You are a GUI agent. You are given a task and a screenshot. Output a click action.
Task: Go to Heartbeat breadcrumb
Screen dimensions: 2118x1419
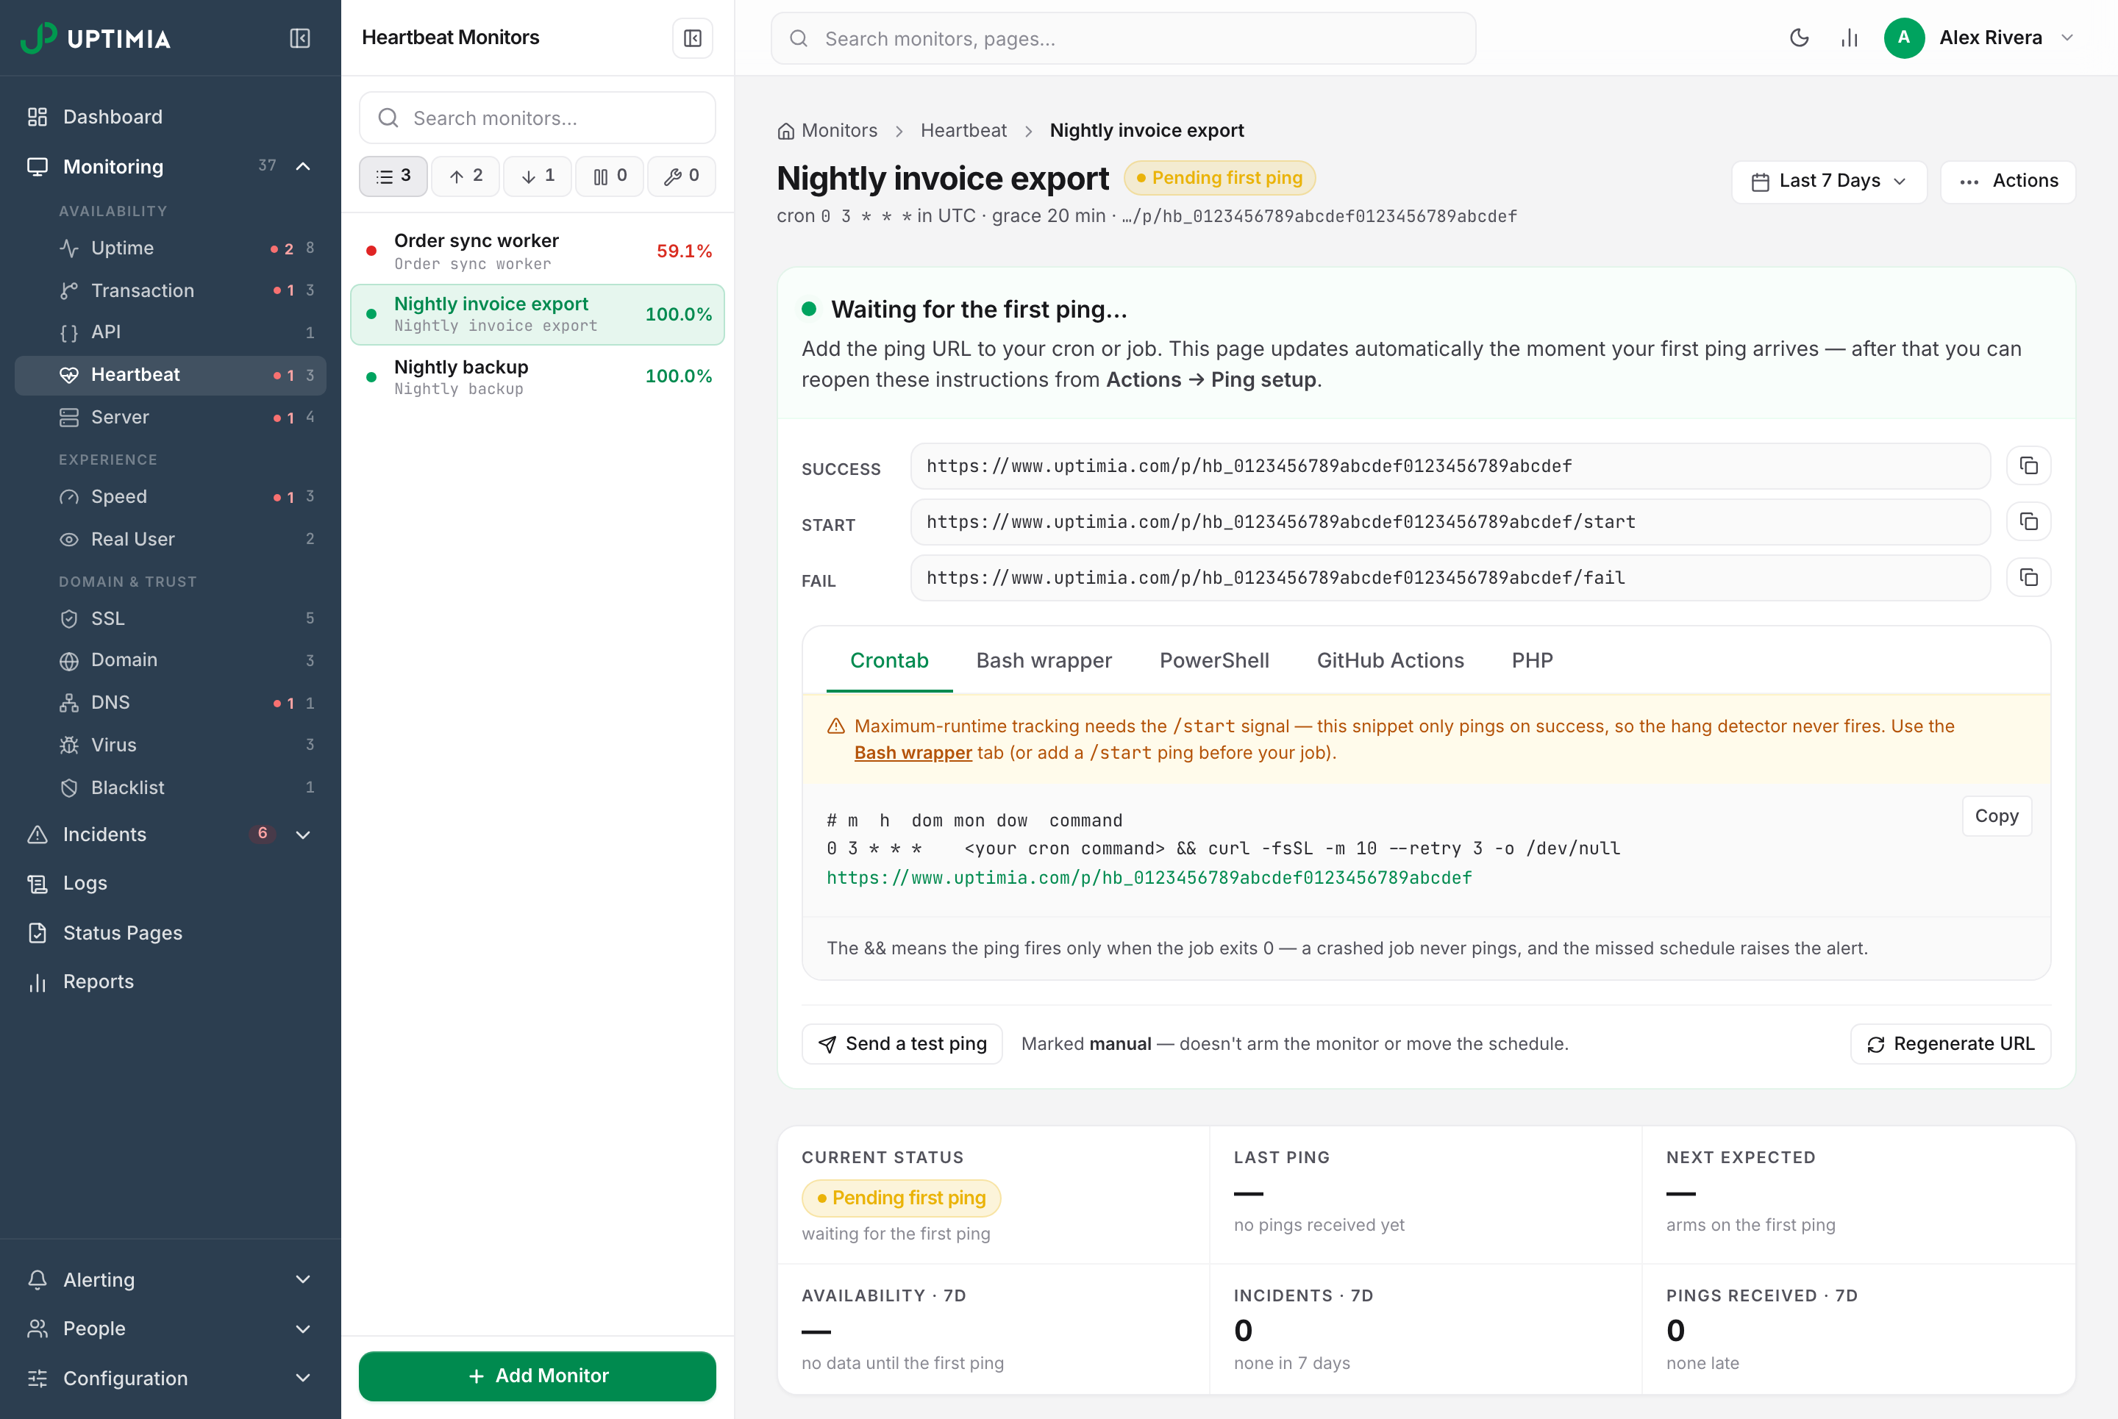tap(963, 130)
